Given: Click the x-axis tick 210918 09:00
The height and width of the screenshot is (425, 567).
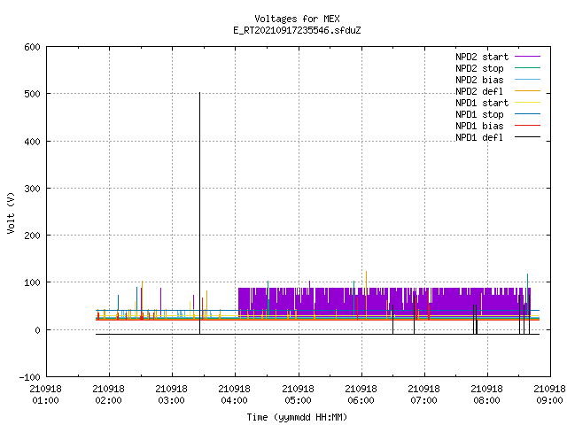Looking at the screenshot, I should coord(549,395).
